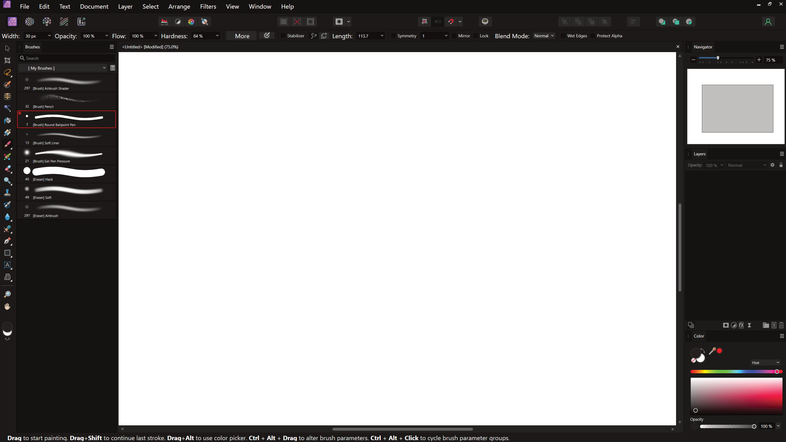Delete the selected layer via trash icon
The width and height of the screenshot is (786, 442).
(x=782, y=325)
